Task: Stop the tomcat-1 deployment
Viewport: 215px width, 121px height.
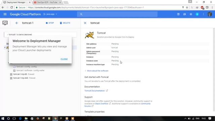Action: tap(50, 23)
